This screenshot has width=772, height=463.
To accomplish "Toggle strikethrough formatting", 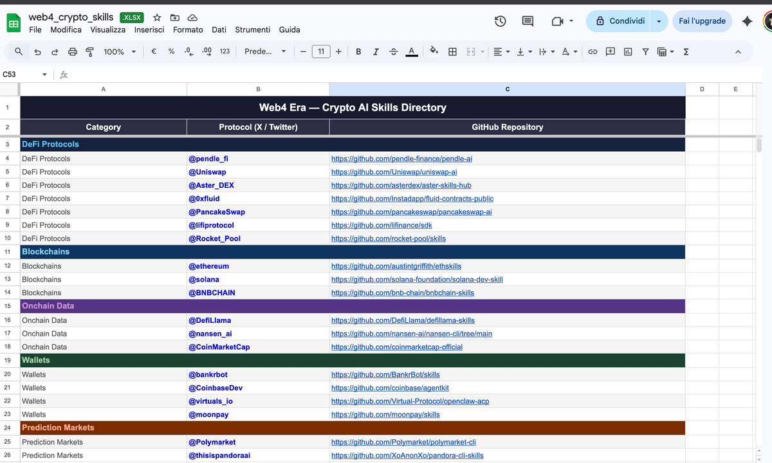I will (394, 51).
